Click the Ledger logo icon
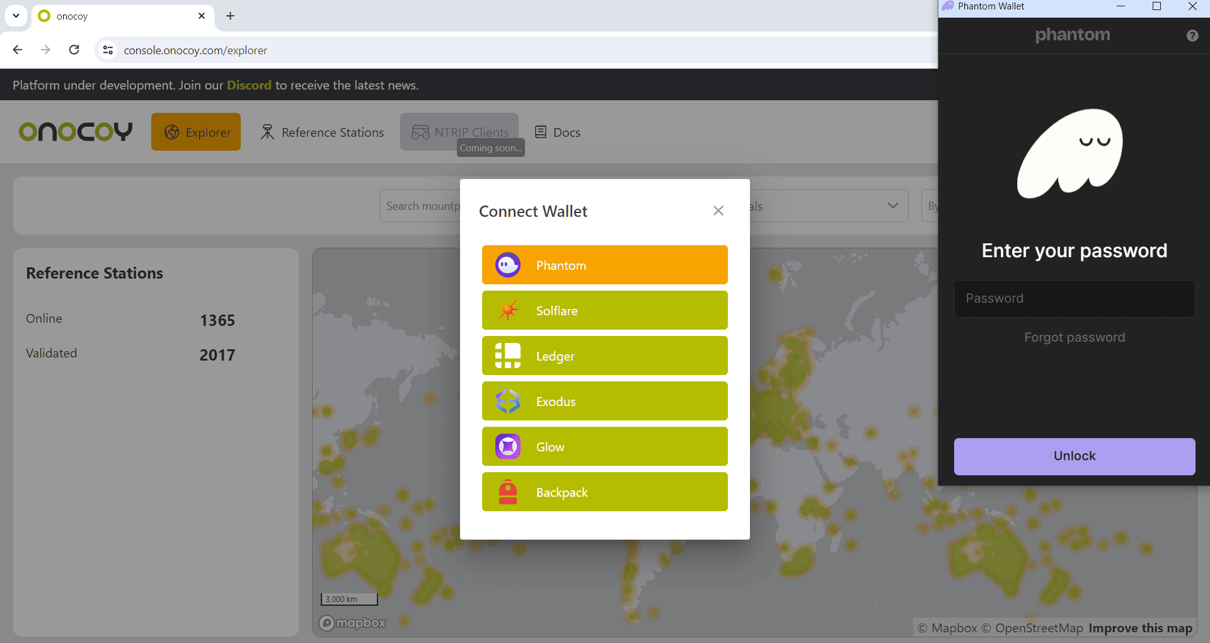Image resolution: width=1210 pixels, height=643 pixels. (x=508, y=356)
